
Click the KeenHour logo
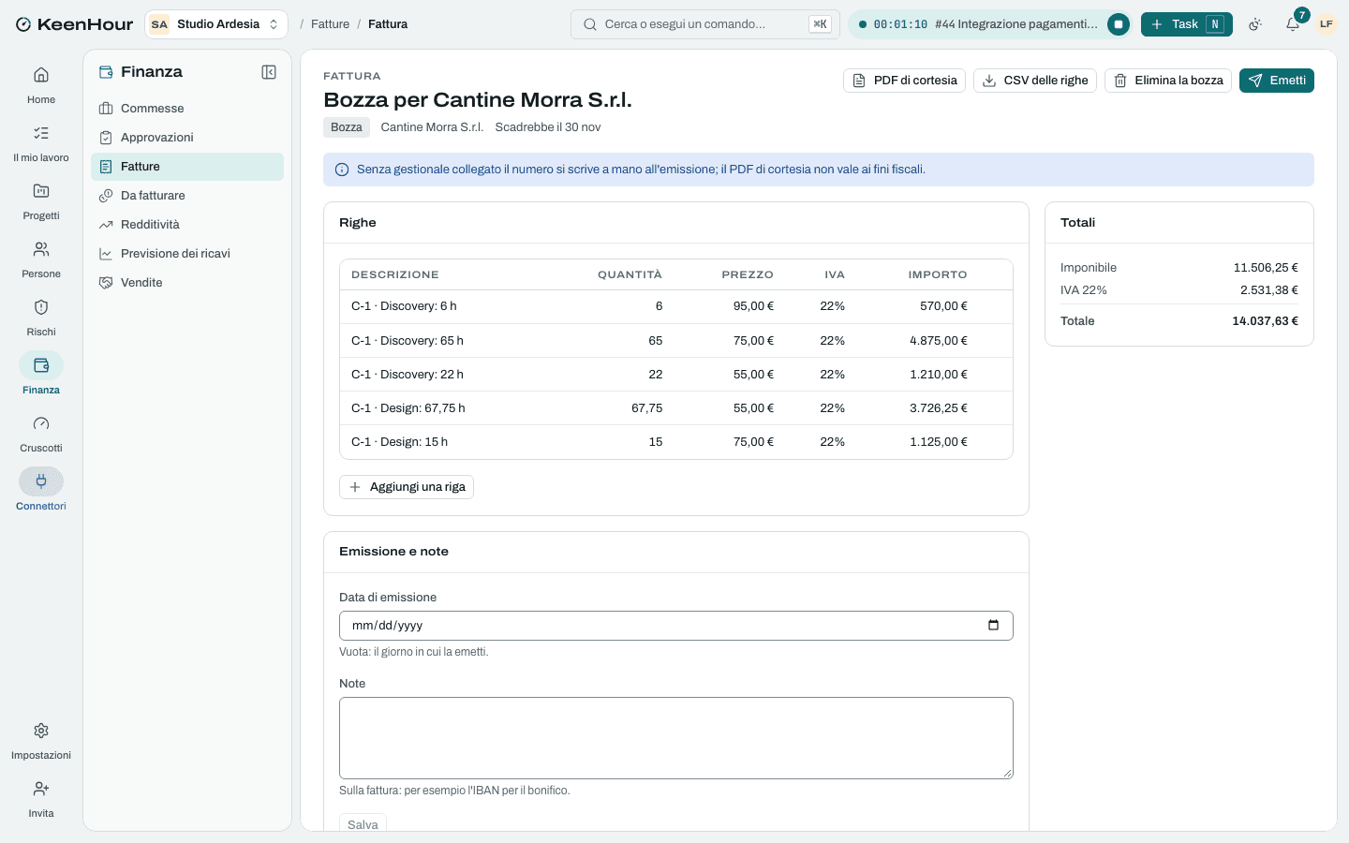(x=75, y=24)
